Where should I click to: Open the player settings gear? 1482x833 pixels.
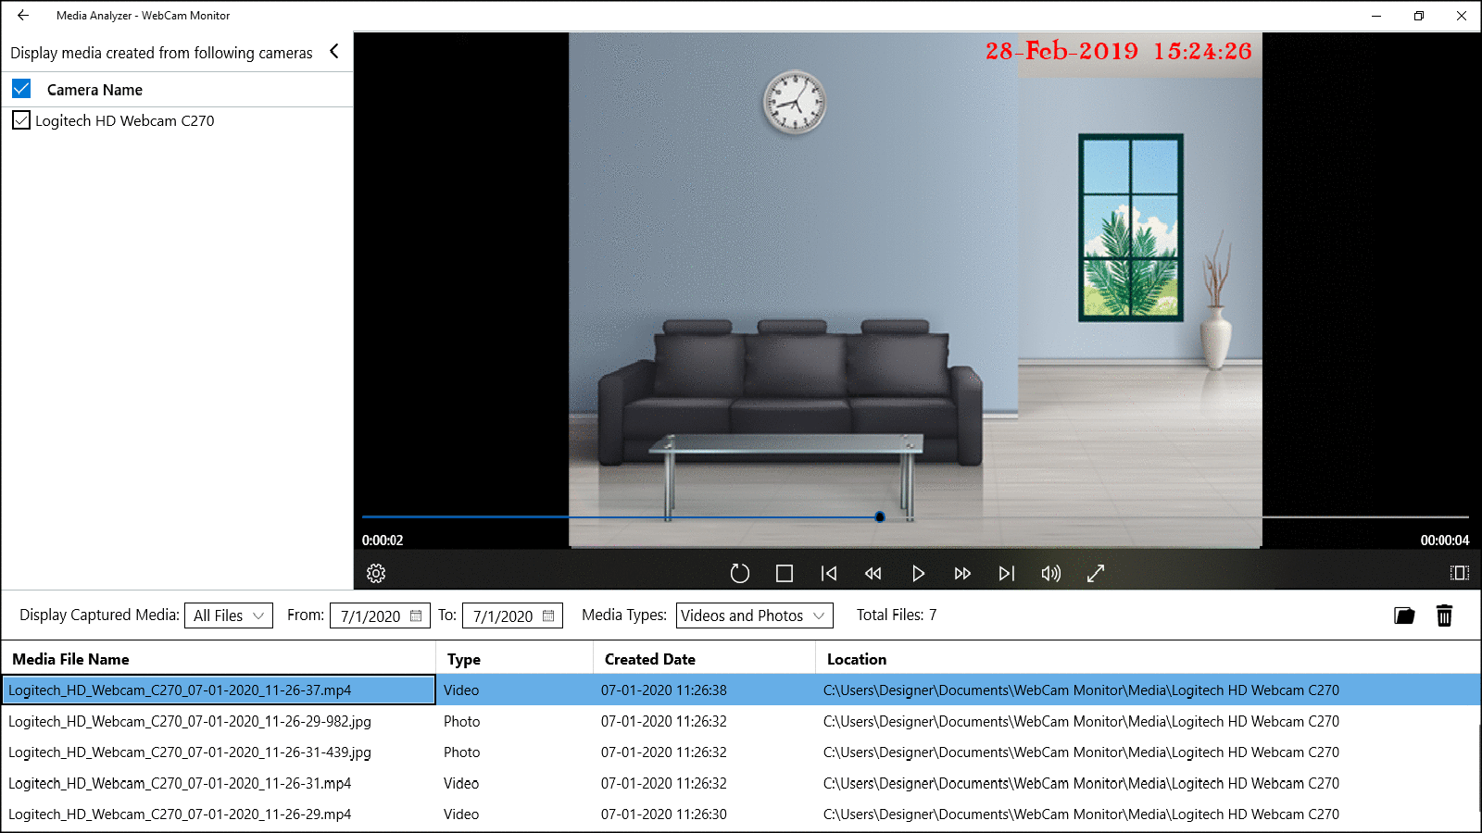pyautogui.click(x=376, y=573)
